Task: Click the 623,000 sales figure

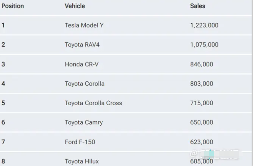Action: pyautogui.click(x=201, y=142)
